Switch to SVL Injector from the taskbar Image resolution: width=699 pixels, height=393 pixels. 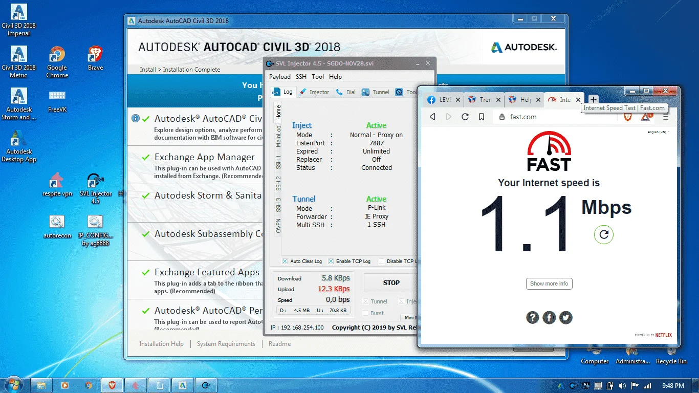pos(206,385)
